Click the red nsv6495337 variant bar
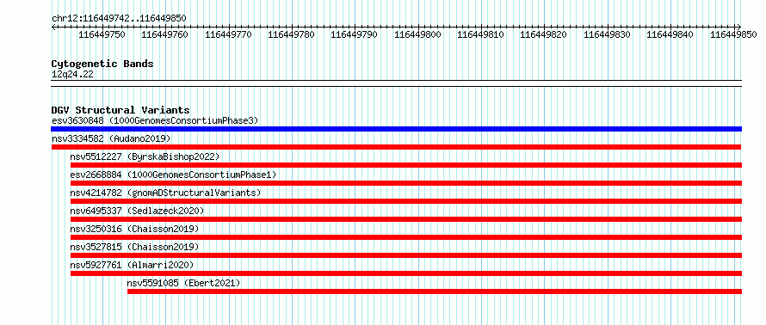766x325 pixels. (x=406, y=219)
